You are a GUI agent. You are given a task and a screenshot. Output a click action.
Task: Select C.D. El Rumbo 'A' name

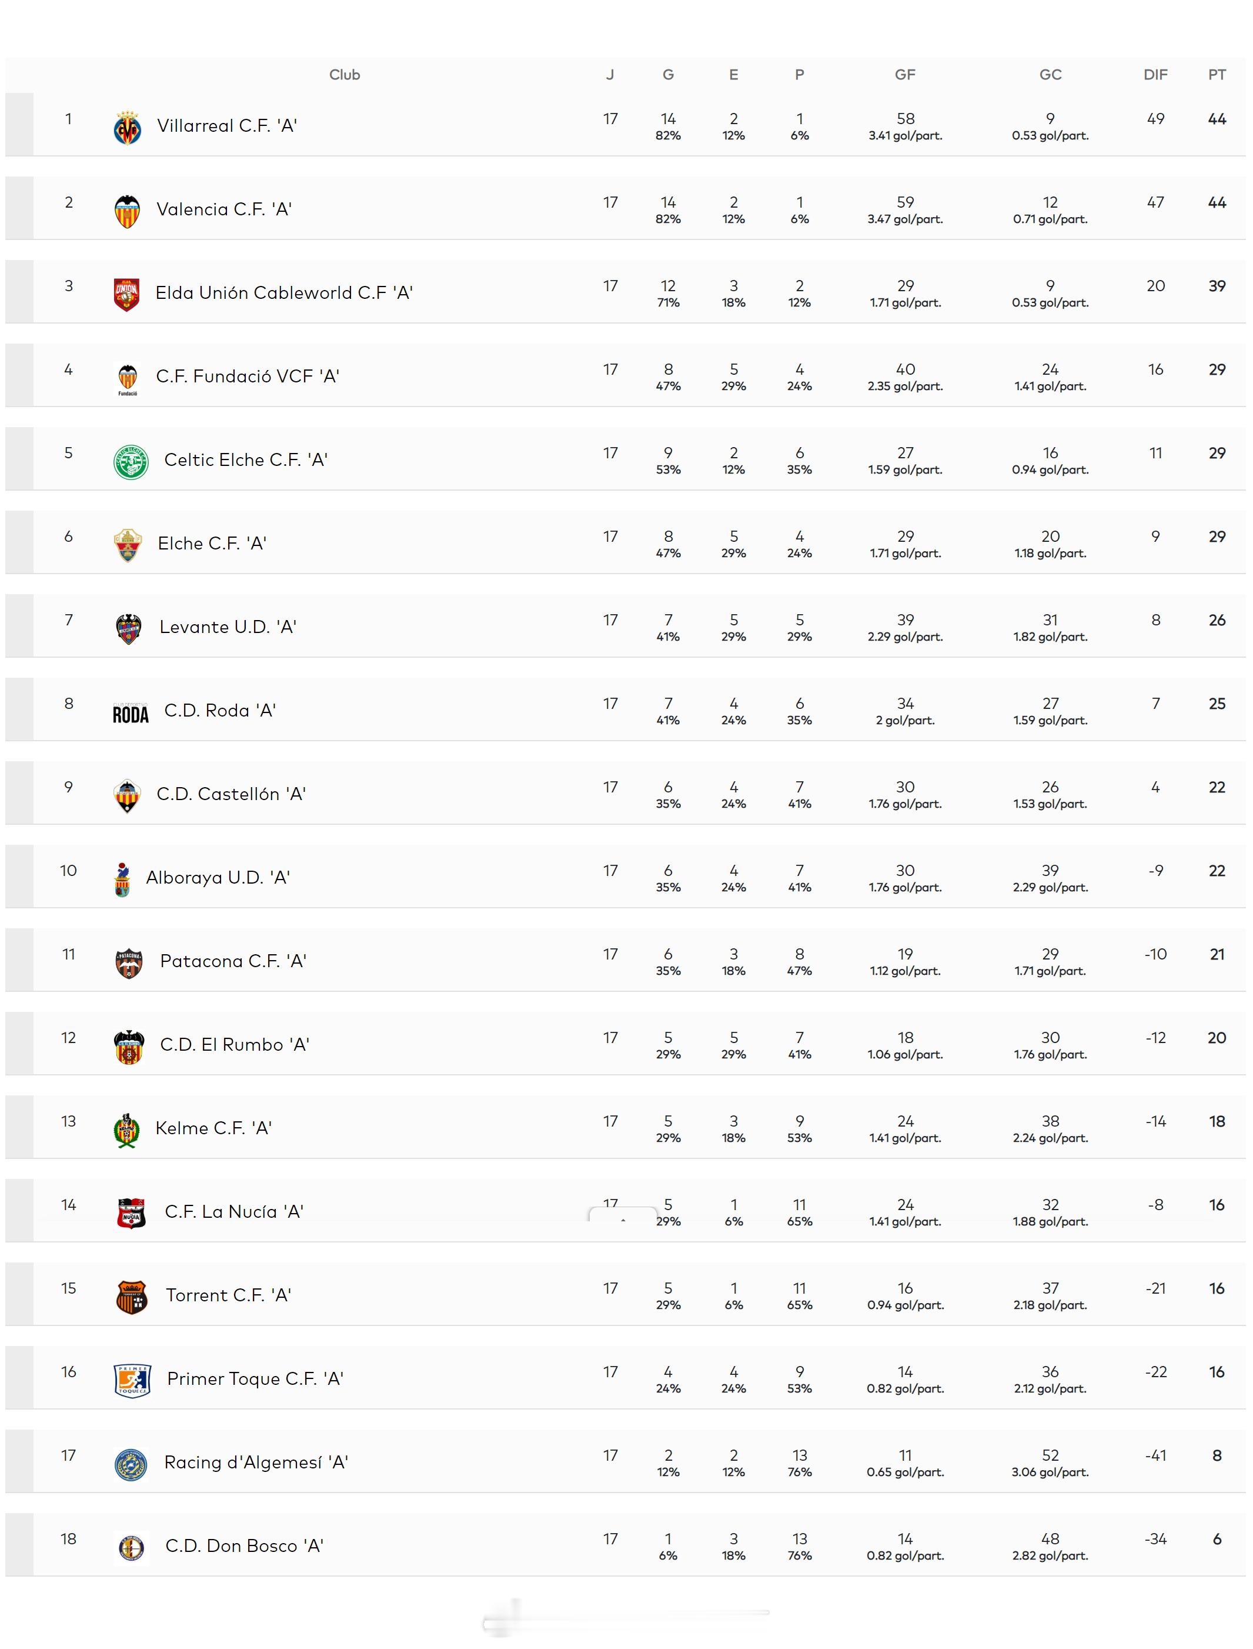click(x=234, y=1045)
